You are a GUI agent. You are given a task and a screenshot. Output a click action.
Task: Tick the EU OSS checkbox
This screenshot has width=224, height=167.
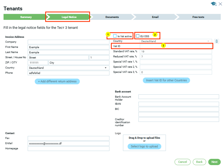click(138, 36)
